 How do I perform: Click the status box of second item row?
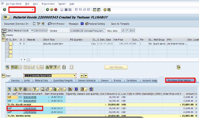(11, 48)
